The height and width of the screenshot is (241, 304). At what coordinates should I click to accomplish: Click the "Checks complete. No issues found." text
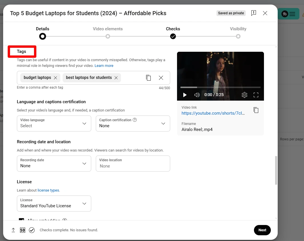click(69, 230)
